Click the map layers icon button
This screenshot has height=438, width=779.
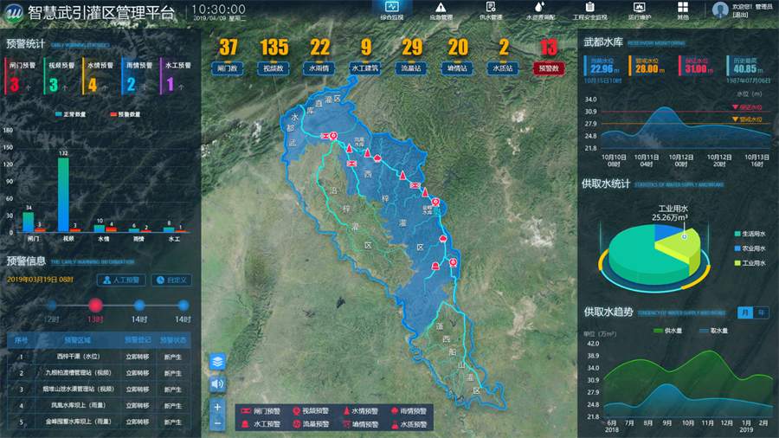pyautogui.click(x=217, y=362)
